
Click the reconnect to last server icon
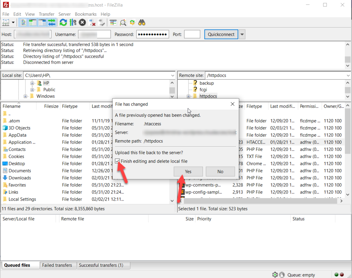[x=102, y=23]
